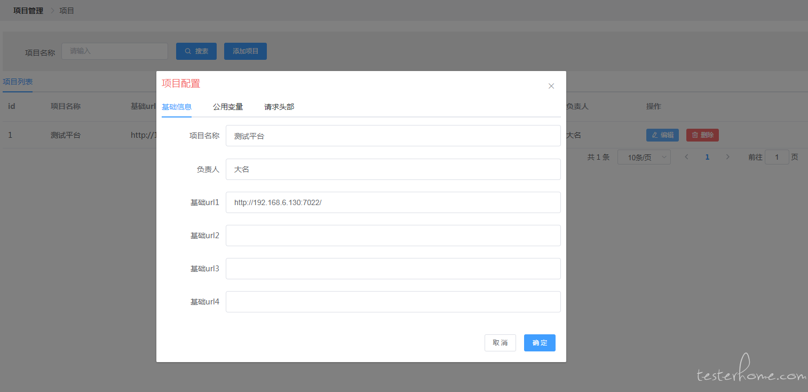Click the 共 1 条 total count text
Screen dimensions: 808x392
(598, 157)
